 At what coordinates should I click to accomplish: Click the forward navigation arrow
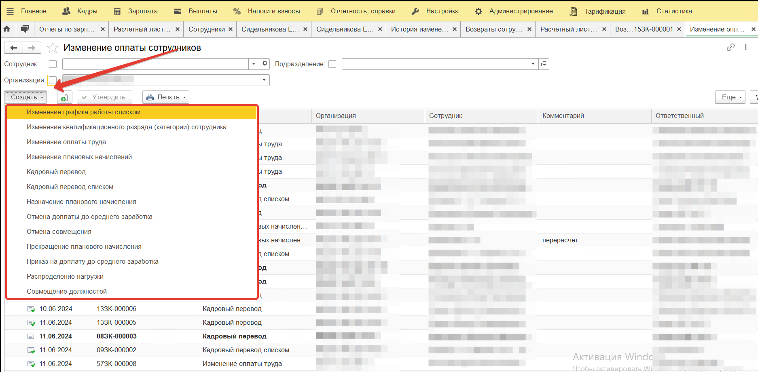tap(32, 48)
